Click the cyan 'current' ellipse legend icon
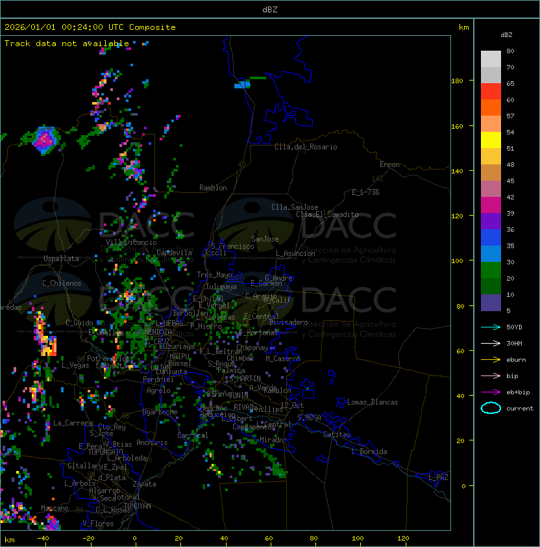Image resolution: width=540 pixels, height=547 pixels. pos(491,408)
